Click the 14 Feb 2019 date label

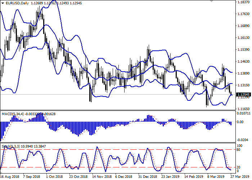pyautogui.click(x=193, y=177)
